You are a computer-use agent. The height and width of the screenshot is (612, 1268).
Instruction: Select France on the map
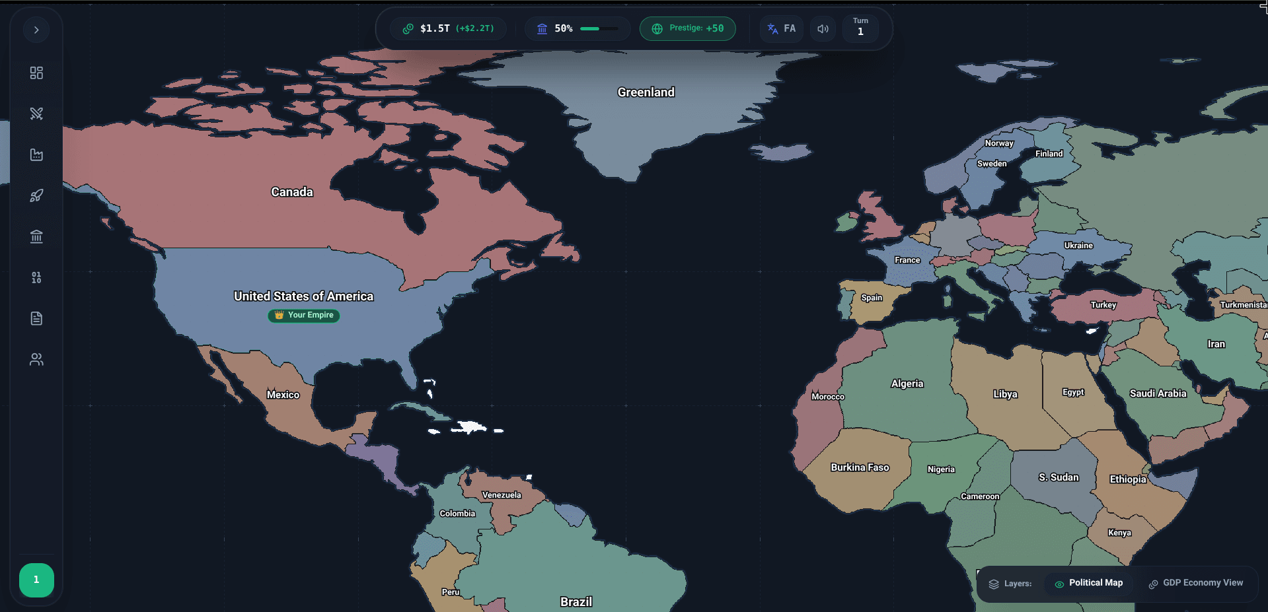pos(907,260)
